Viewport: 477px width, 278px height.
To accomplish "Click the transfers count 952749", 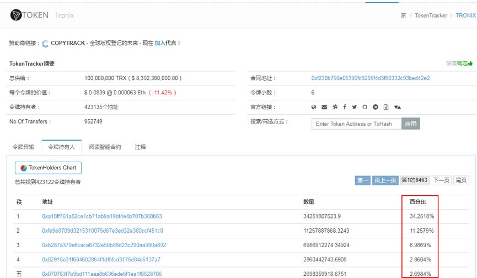I will tap(93, 121).
